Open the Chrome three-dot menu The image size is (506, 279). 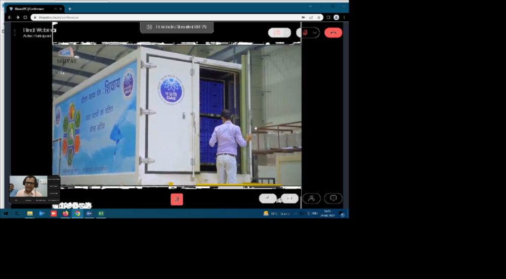click(344, 17)
